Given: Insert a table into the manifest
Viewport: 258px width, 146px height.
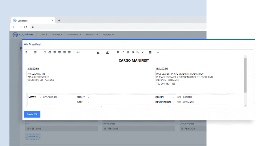Looking at the screenshot, I should (x=150, y=52).
